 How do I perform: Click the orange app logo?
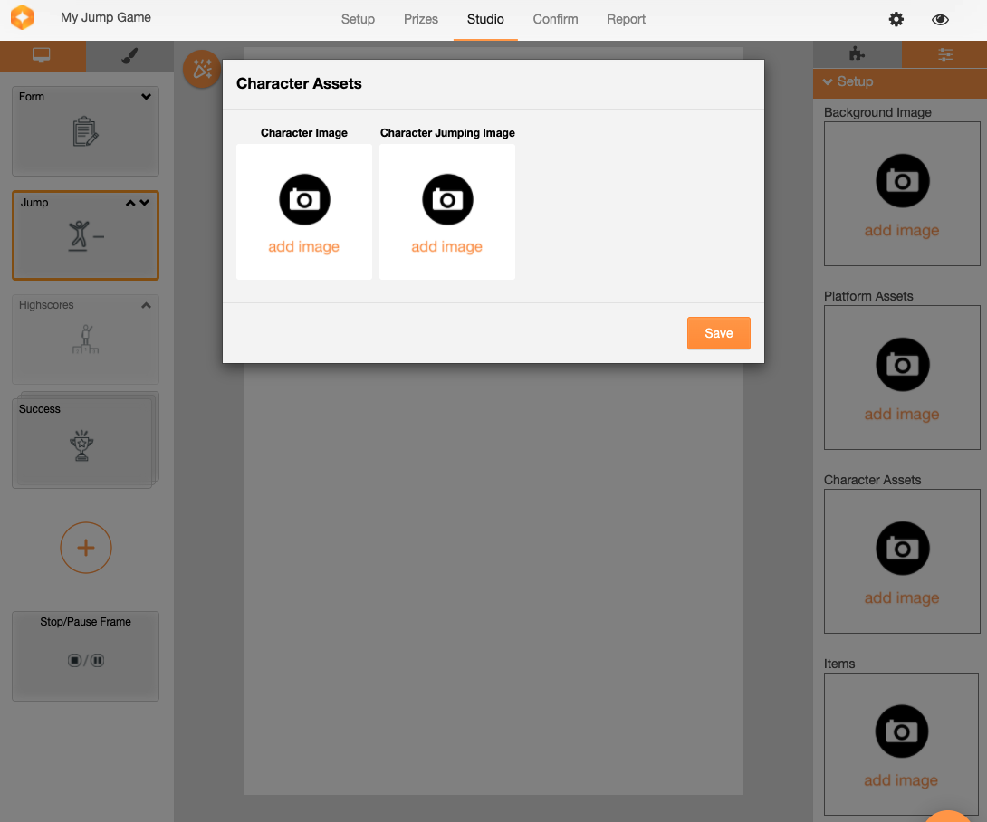[22, 18]
